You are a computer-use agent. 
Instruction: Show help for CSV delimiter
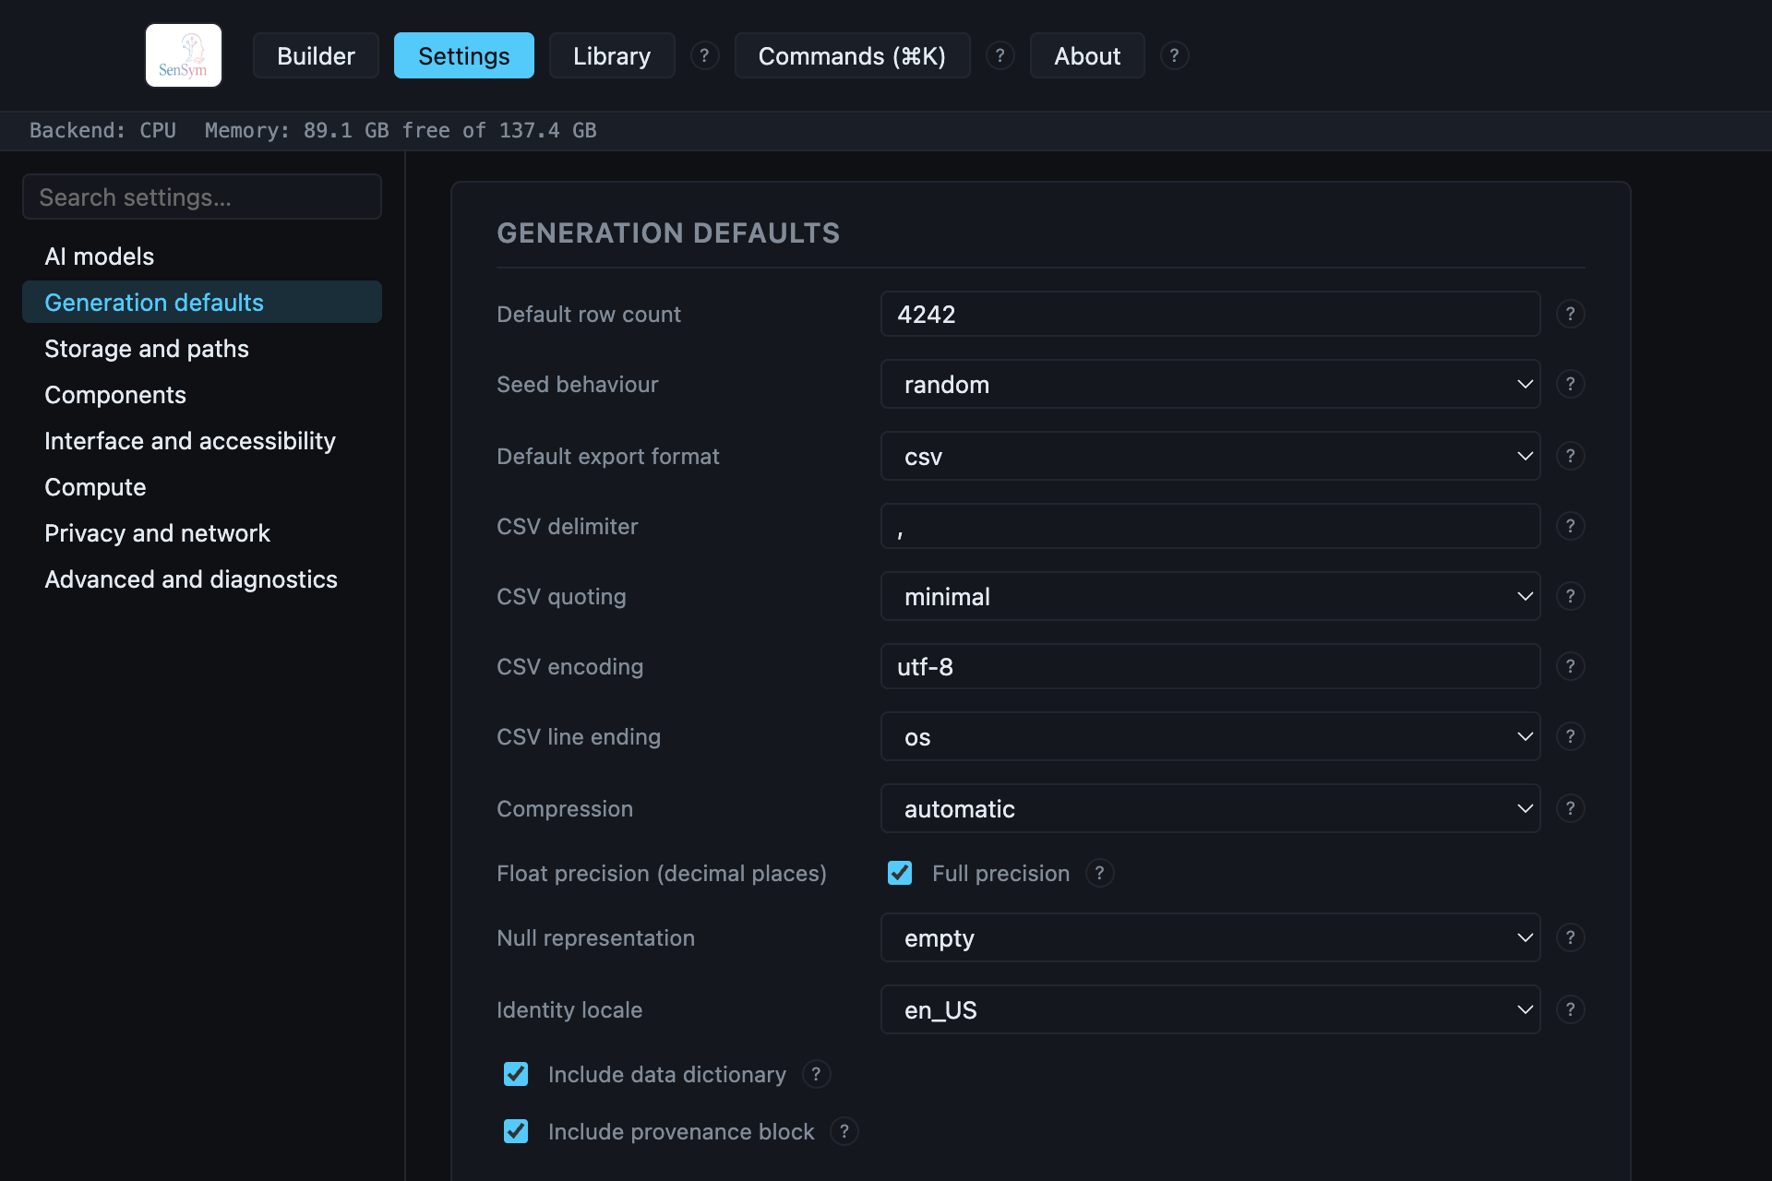pyautogui.click(x=1570, y=526)
